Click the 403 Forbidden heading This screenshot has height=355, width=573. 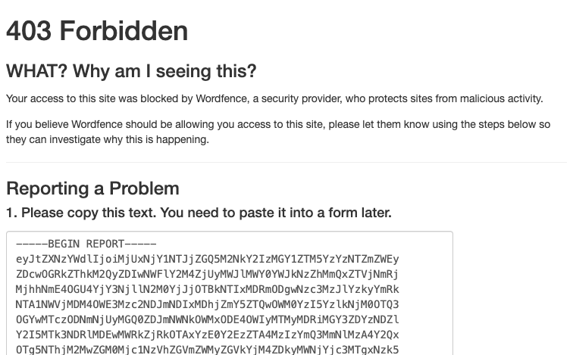coord(97,31)
